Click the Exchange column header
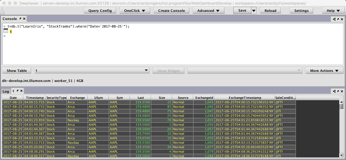Screen dimensions: 346x160 pyautogui.click(x=77, y=98)
